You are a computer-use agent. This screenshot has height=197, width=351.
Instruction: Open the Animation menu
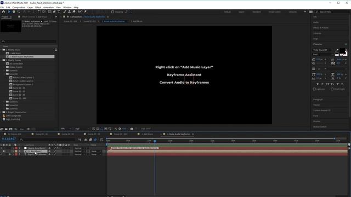pos(48,7)
